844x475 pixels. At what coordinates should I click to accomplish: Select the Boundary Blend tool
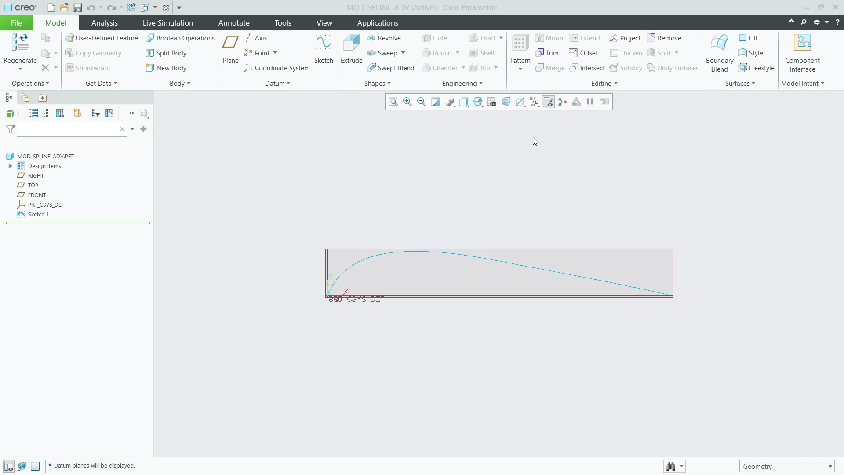(x=720, y=53)
